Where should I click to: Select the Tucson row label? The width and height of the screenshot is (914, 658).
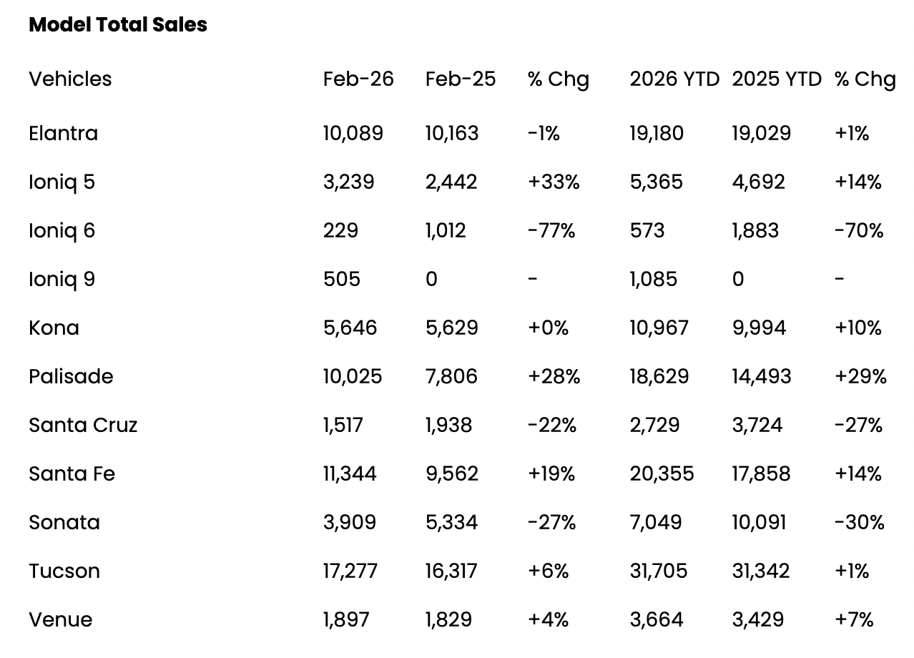coord(64,571)
